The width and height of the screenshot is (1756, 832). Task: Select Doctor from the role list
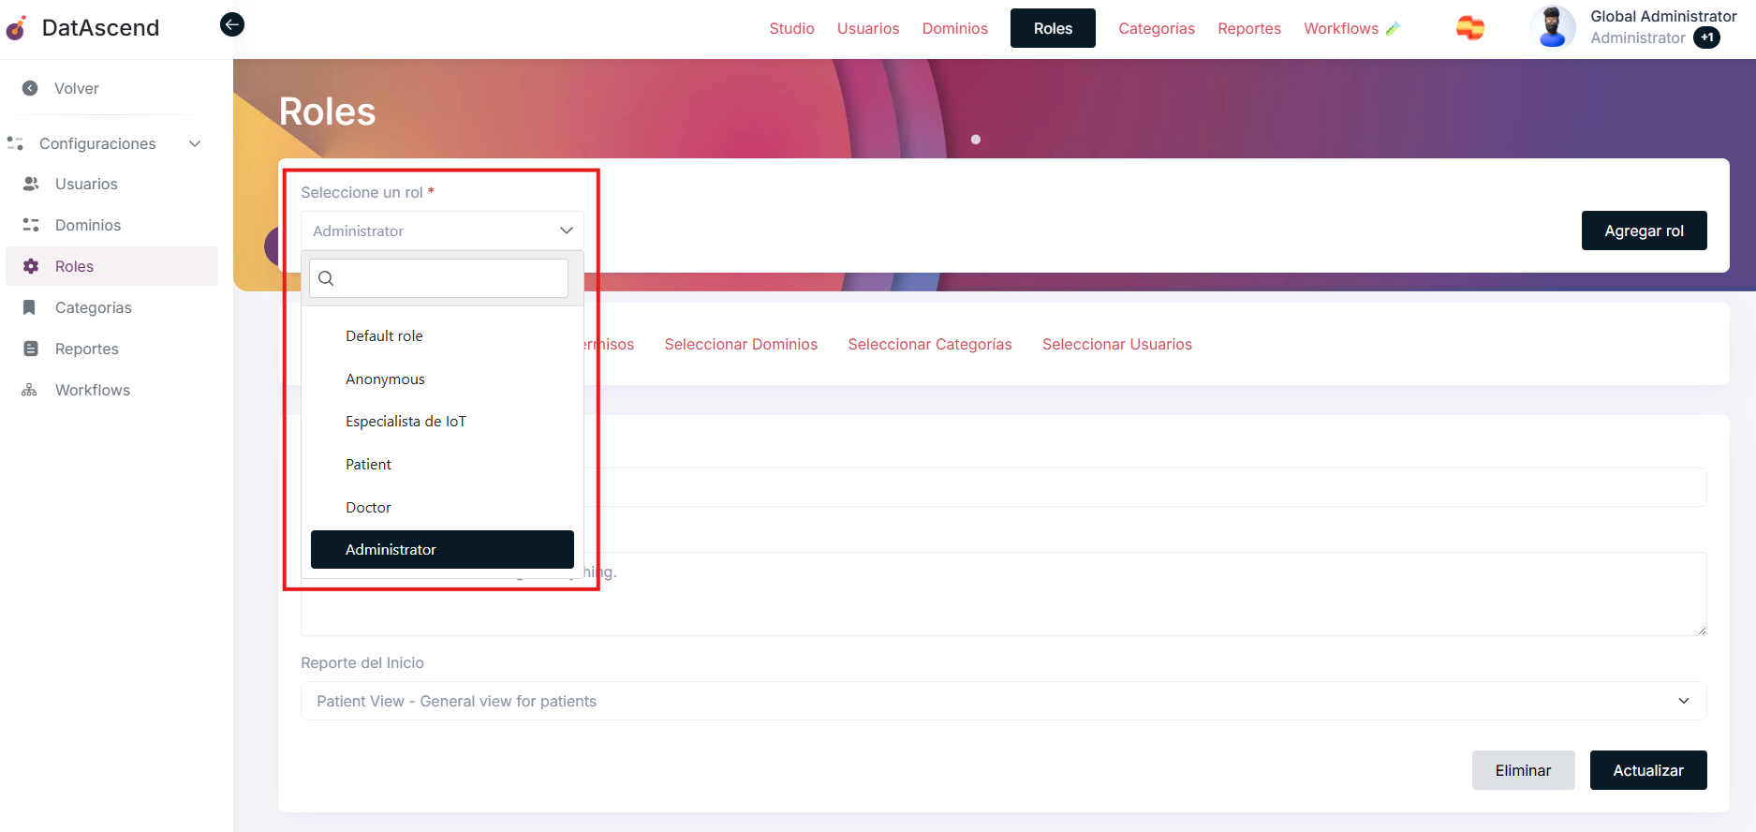pos(368,507)
